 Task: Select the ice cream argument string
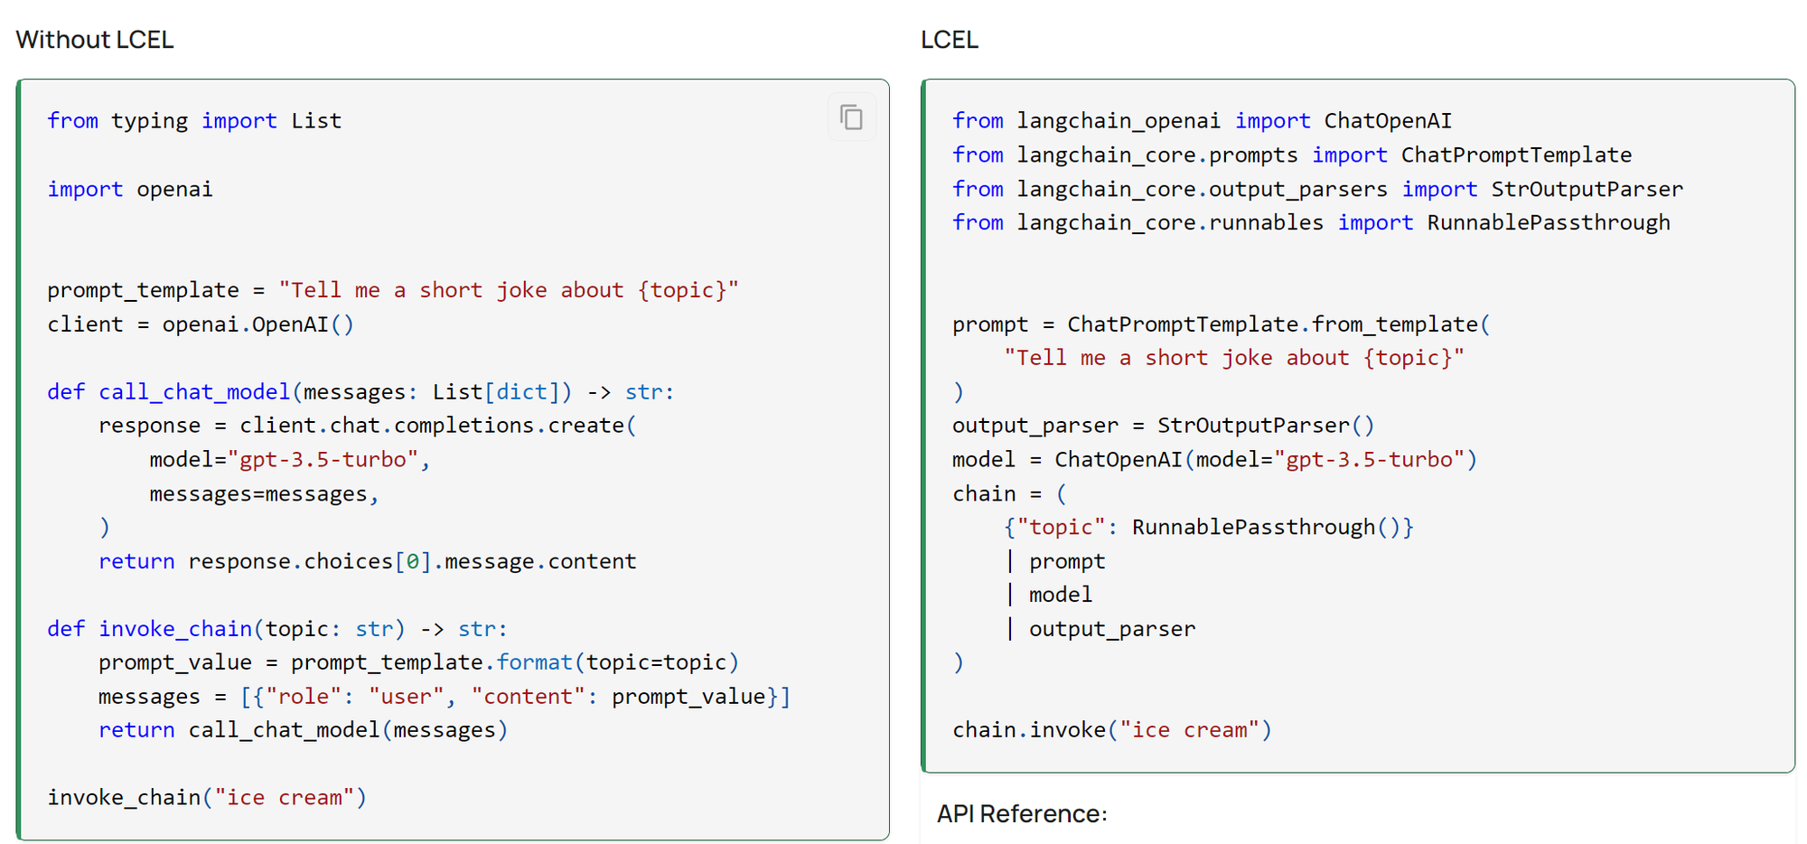1193,729
